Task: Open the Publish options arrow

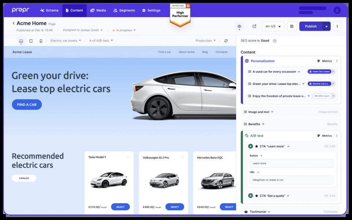Action: click(326, 26)
